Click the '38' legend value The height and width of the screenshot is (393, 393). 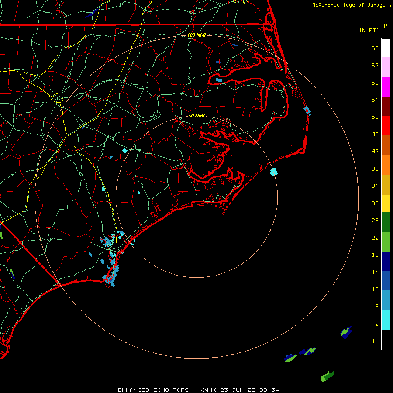click(x=375, y=169)
